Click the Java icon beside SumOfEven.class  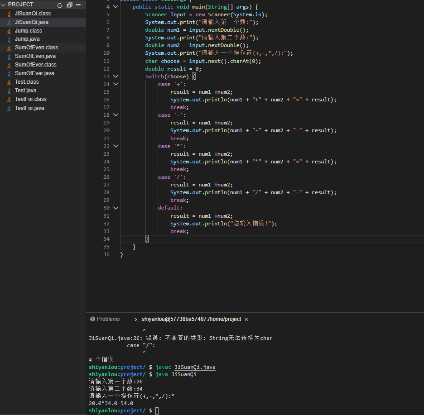(x=10, y=48)
